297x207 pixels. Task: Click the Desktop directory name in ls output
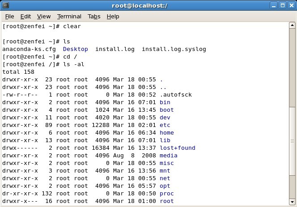click(76, 49)
